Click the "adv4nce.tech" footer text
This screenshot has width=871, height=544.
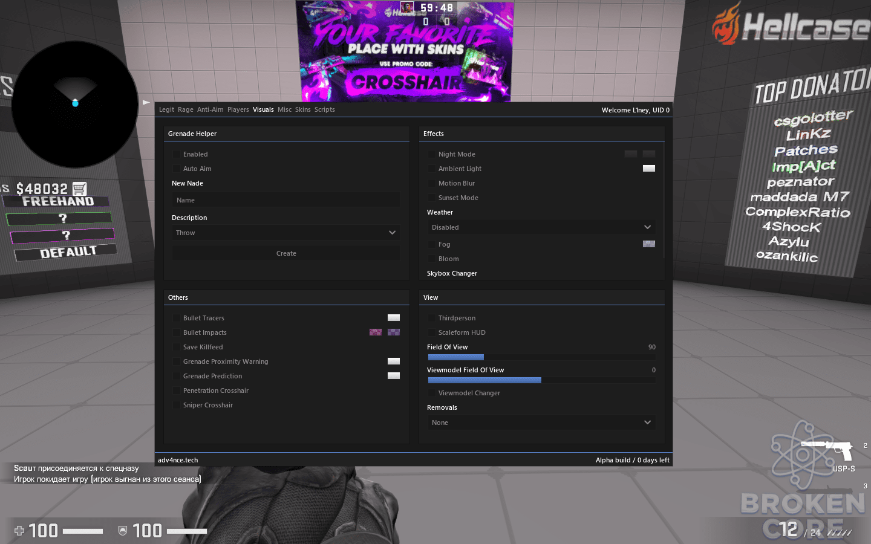pos(178,460)
